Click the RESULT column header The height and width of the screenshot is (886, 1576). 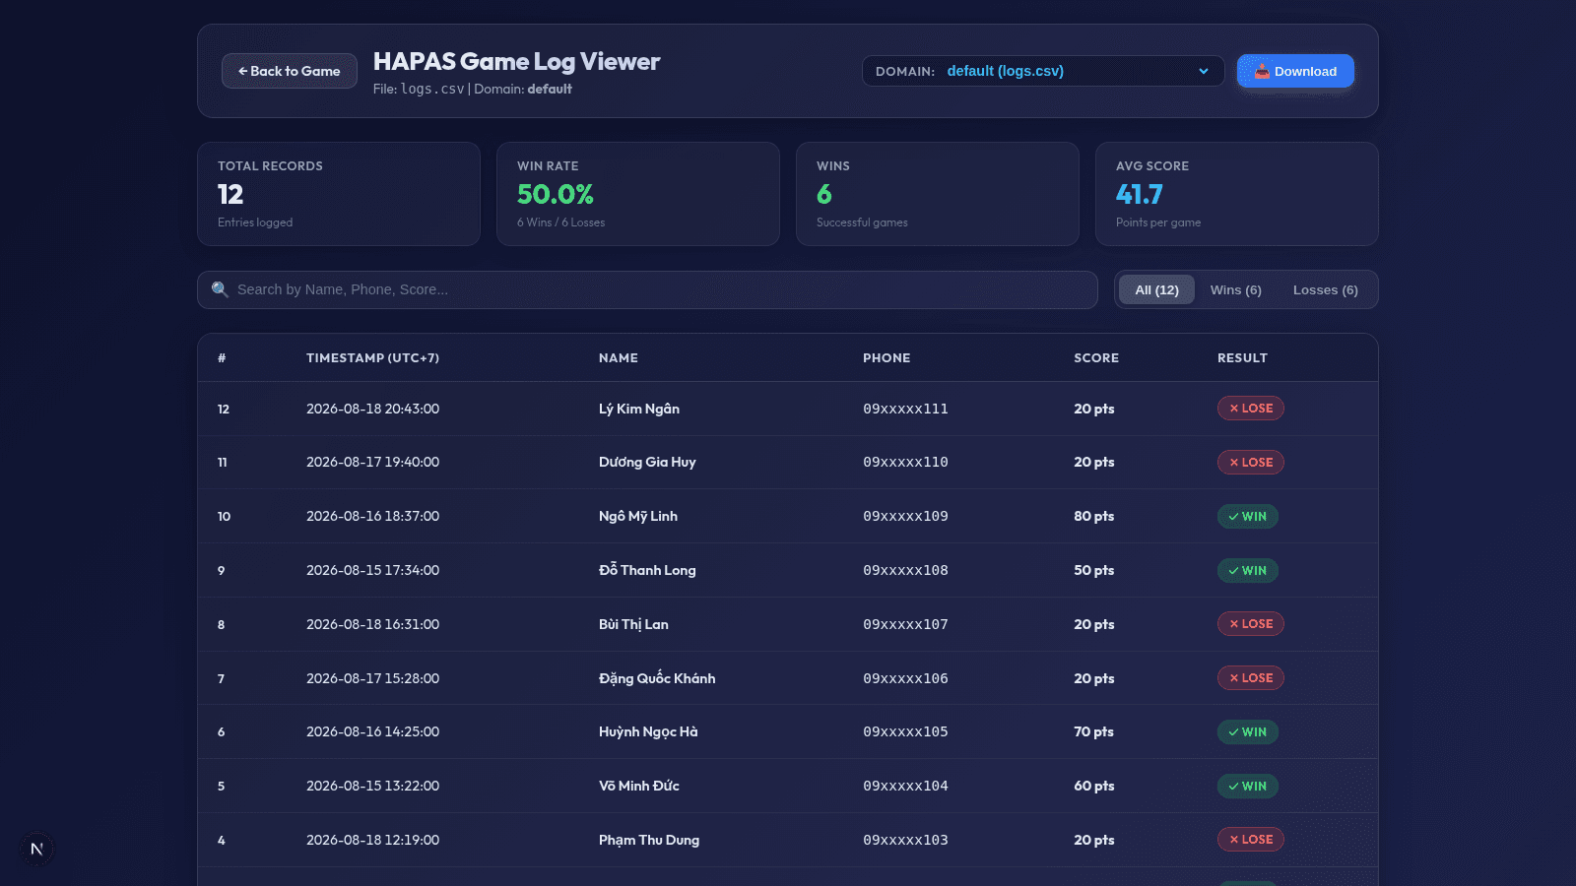click(x=1242, y=358)
